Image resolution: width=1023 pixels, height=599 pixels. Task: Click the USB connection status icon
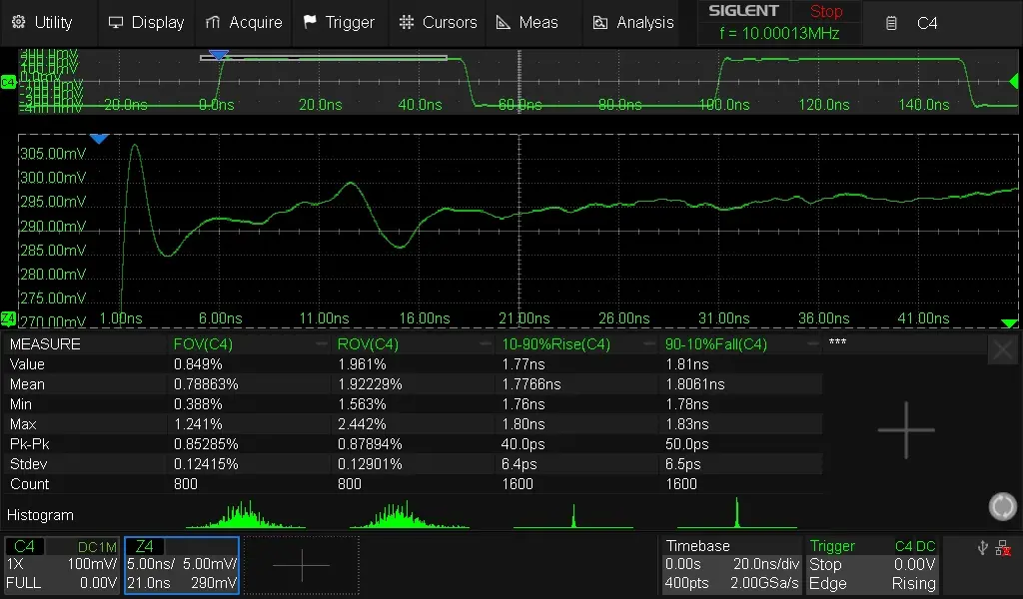[981, 547]
